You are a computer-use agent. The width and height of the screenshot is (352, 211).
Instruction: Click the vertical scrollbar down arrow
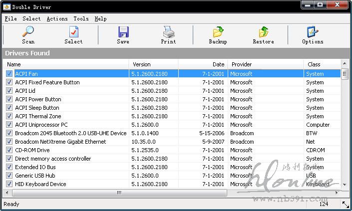pos(345,185)
